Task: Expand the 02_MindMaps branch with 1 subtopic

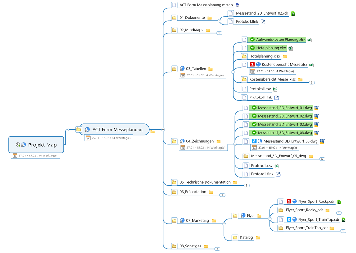Action: point(219,33)
